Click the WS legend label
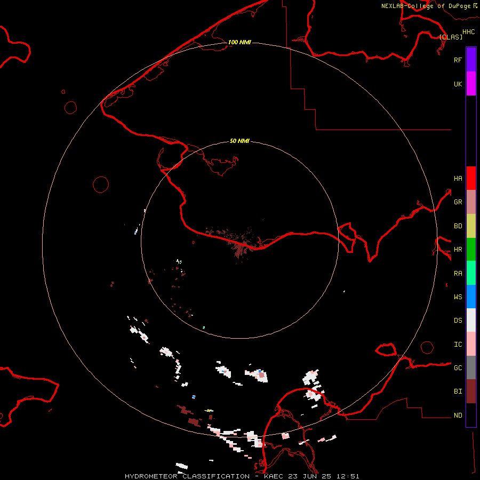 pyautogui.click(x=458, y=297)
